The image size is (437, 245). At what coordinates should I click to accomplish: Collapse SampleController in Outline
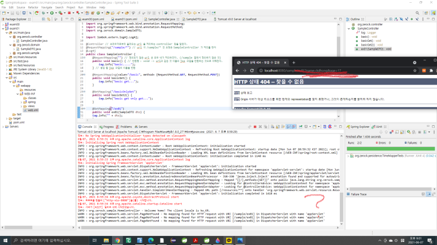[349, 28]
